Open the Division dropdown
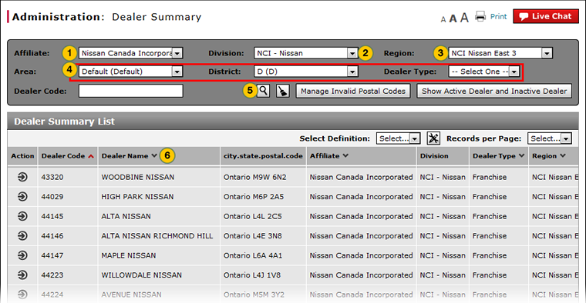Screen dimensions: 586x303 305,53
